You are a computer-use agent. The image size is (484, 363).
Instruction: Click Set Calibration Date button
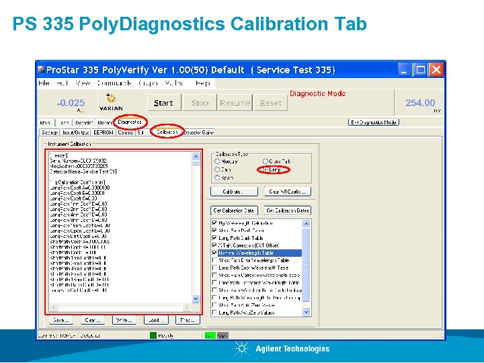click(x=234, y=210)
